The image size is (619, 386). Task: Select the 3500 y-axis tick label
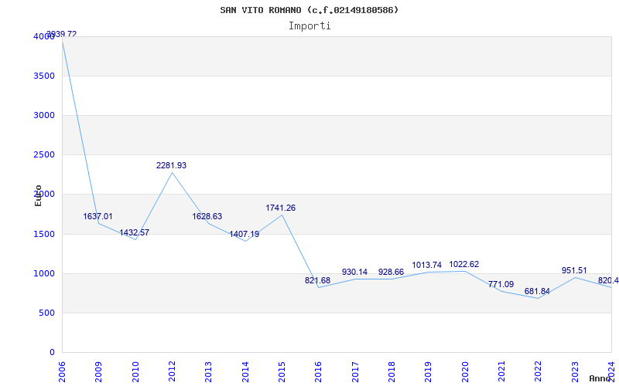coord(44,76)
